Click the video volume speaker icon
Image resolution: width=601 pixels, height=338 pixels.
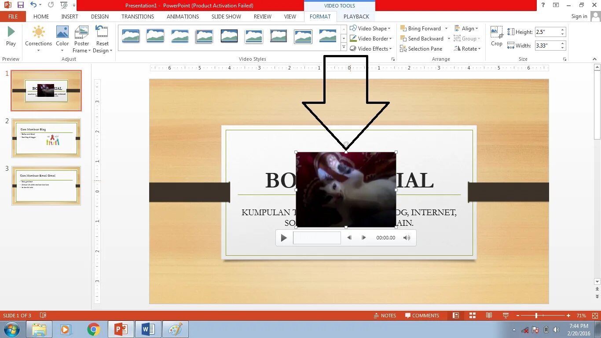point(407,238)
